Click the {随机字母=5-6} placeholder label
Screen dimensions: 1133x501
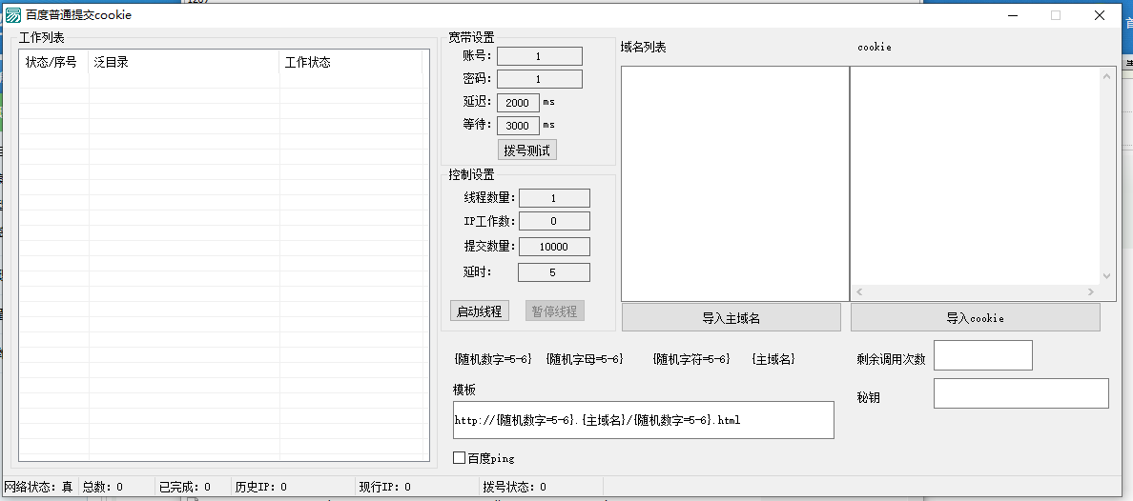585,359
